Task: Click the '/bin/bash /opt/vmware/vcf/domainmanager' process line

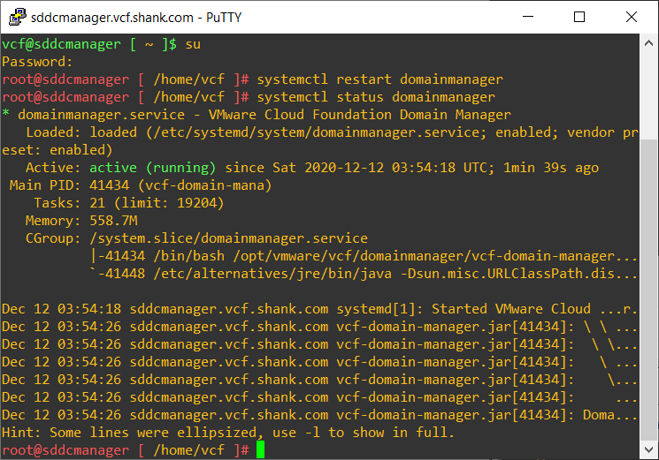Action: [x=364, y=256]
